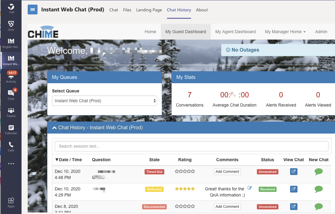Click Unresolved status on Disconnected row
This screenshot has width=335, height=214.
268,207
